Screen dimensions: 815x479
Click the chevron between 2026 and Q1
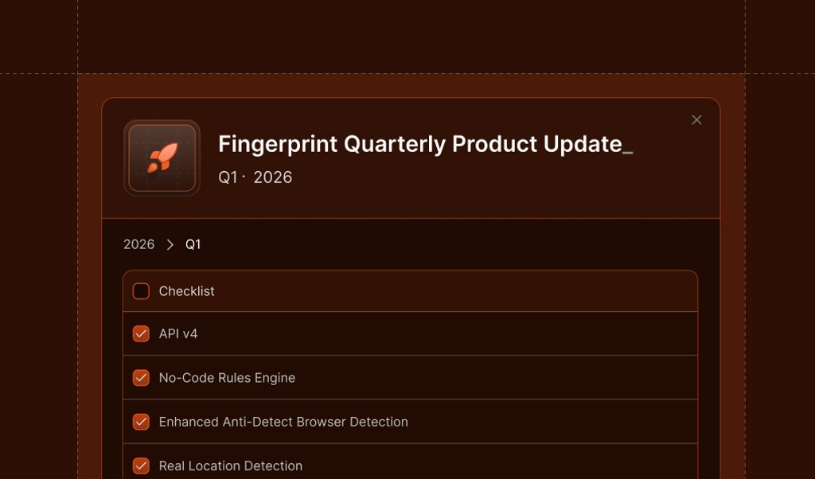(168, 244)
